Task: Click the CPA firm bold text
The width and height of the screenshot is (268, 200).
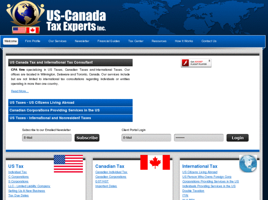Action: click(x=18, y=70)
